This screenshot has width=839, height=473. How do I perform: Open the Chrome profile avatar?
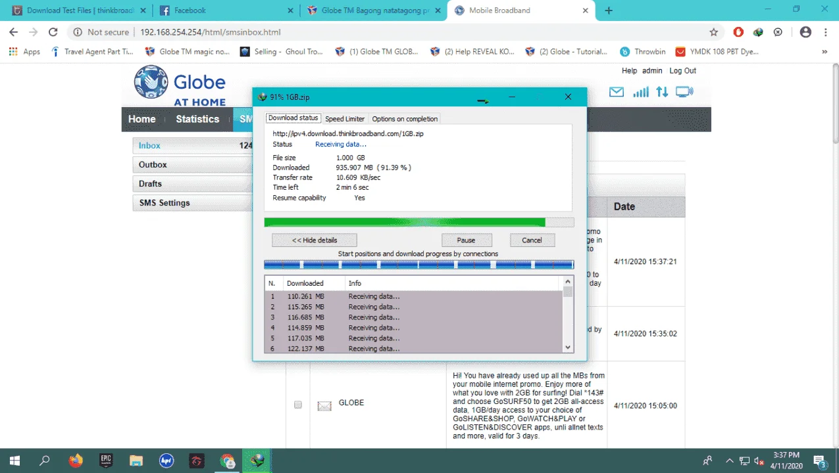805,32
